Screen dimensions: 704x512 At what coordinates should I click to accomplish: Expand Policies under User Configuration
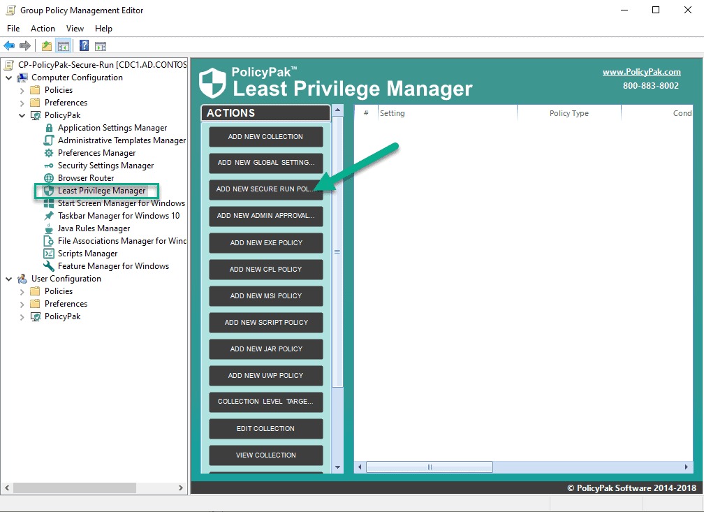[x=22, y=291]
